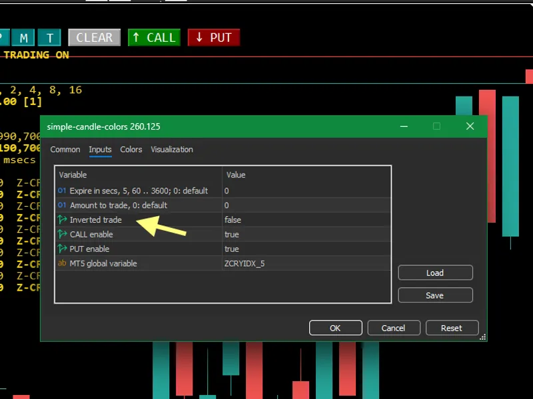Click the dialog resize grip corner
The width and height of the screenshot is (533, 399).
482,337
